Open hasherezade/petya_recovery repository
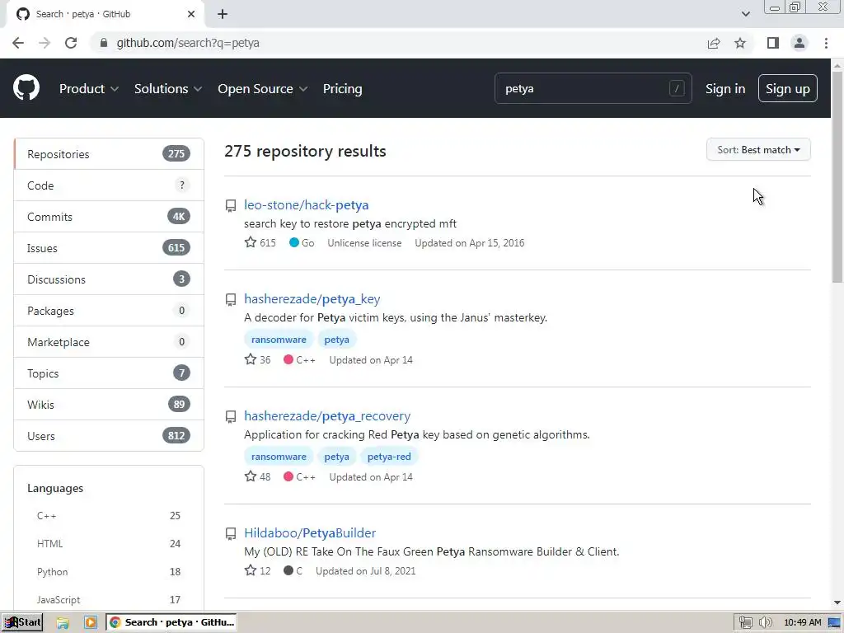The height and width of the screenshot is (633, 844). (x=327, y=415)
